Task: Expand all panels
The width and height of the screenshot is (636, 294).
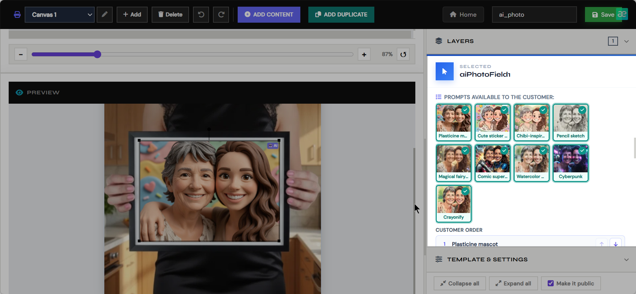Action: (x=513, y=283)
